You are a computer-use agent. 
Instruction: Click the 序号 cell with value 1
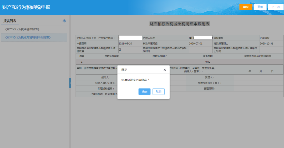click(x=82, y=62)
